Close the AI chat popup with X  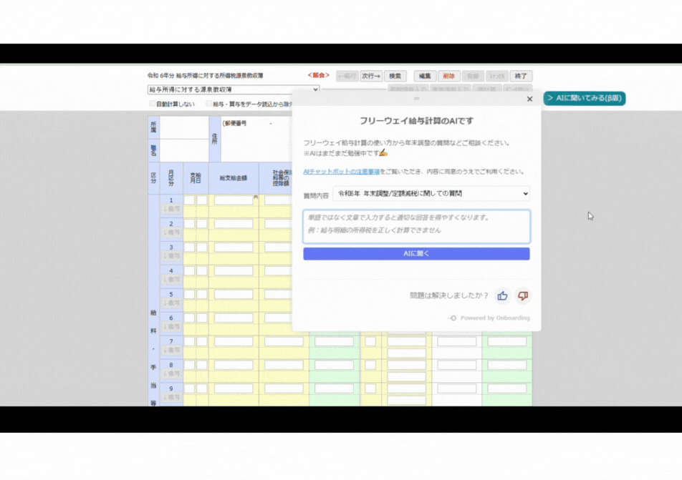529,99
